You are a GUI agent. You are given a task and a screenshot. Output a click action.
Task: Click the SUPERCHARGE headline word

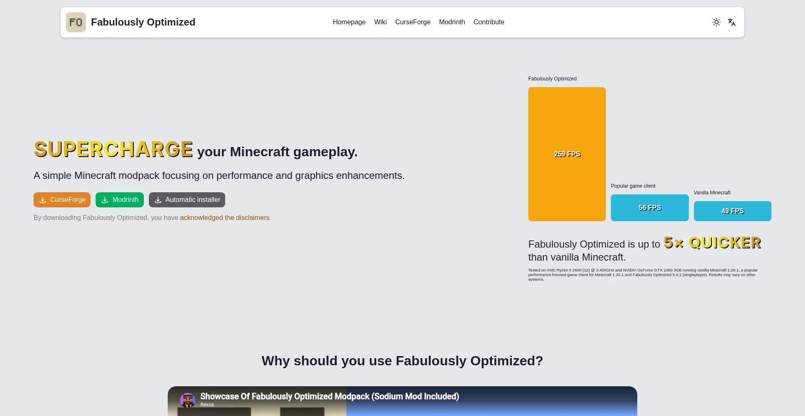click(113, 150)
